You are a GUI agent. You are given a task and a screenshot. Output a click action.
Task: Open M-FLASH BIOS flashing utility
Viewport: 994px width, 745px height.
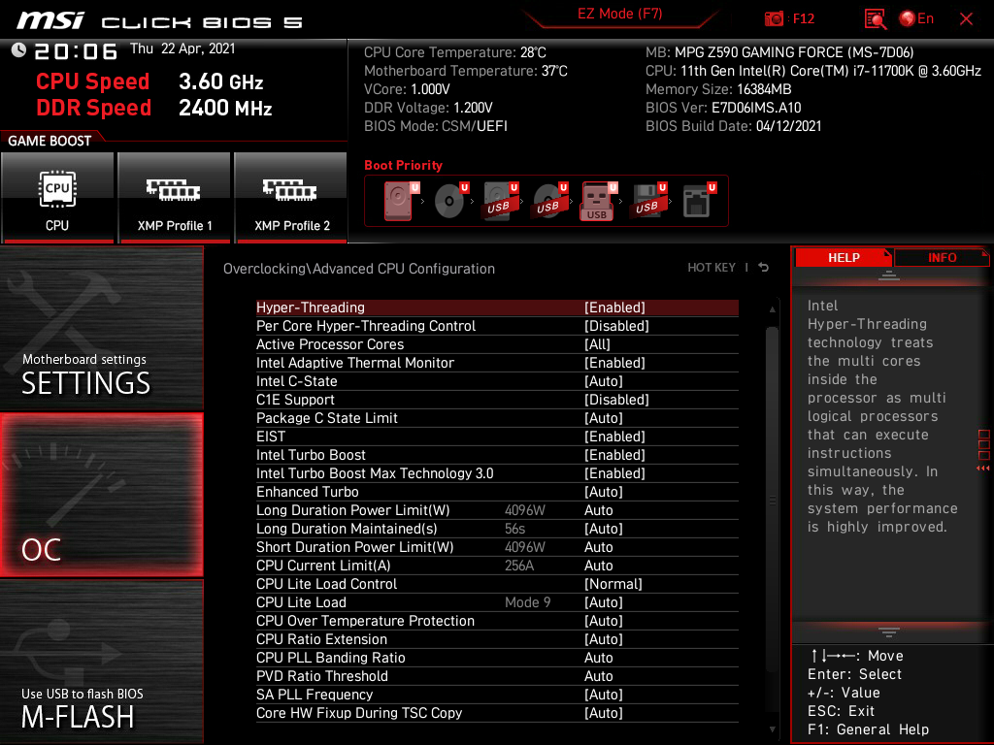coord(102,662)
